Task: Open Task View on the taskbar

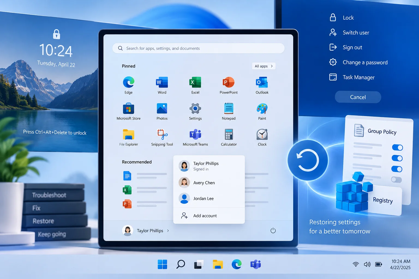Action: (199, 264)
